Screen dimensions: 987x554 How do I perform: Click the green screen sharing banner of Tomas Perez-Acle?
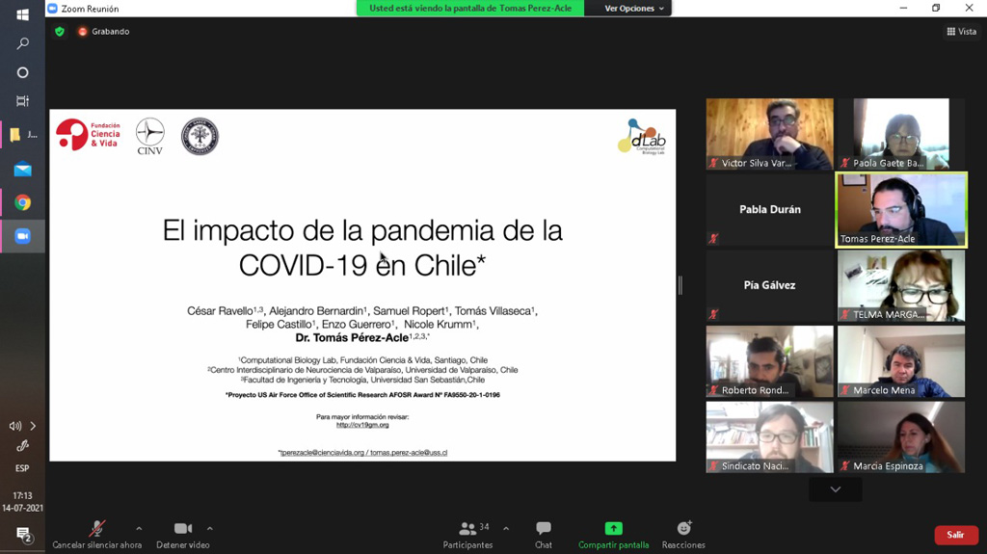(470, 8)
